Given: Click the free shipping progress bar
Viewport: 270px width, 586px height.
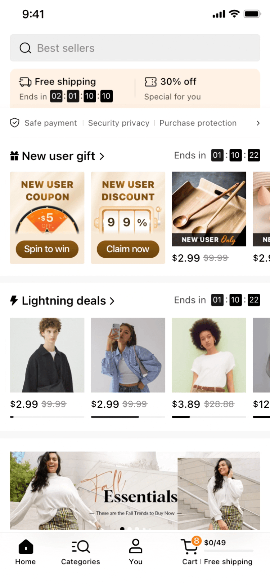Looking at the screenshot, I should [229, 551].
